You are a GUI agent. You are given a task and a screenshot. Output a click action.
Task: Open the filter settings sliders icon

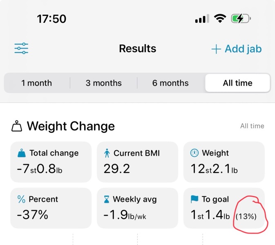tap(21, 49)
